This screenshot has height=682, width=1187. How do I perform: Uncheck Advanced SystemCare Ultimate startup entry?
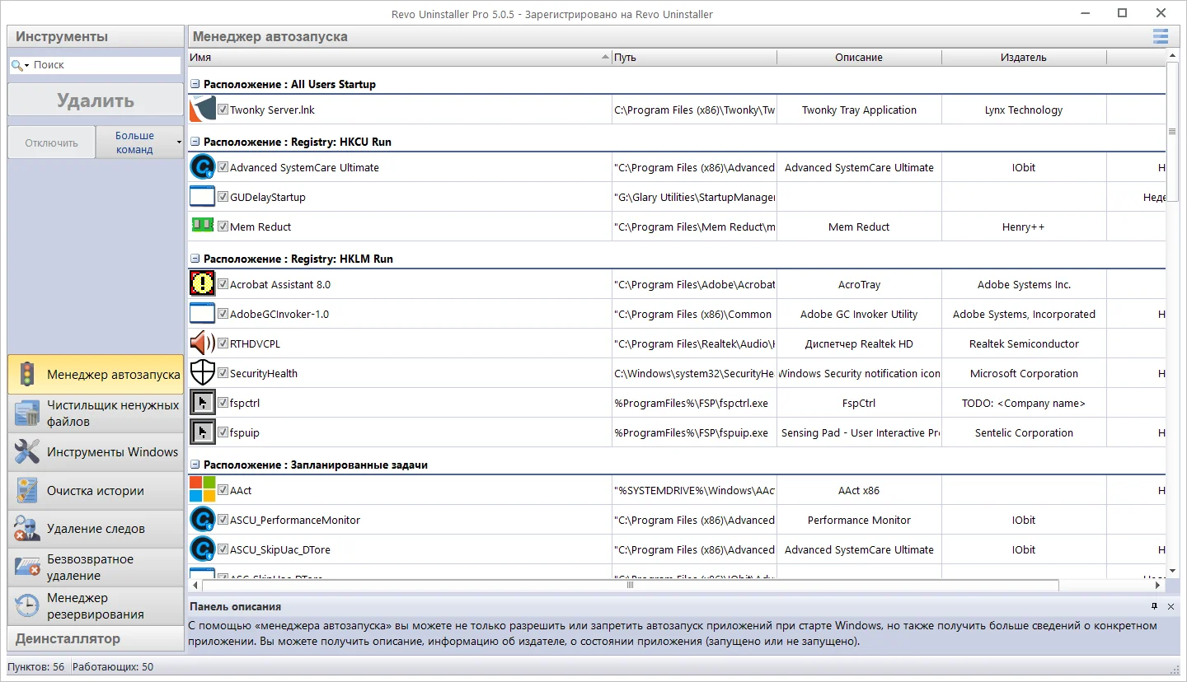(223, 166)
